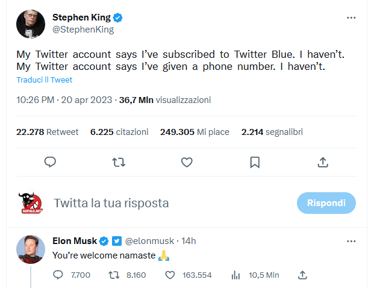View the 249.305 Mi piace list

click(195, 132)
